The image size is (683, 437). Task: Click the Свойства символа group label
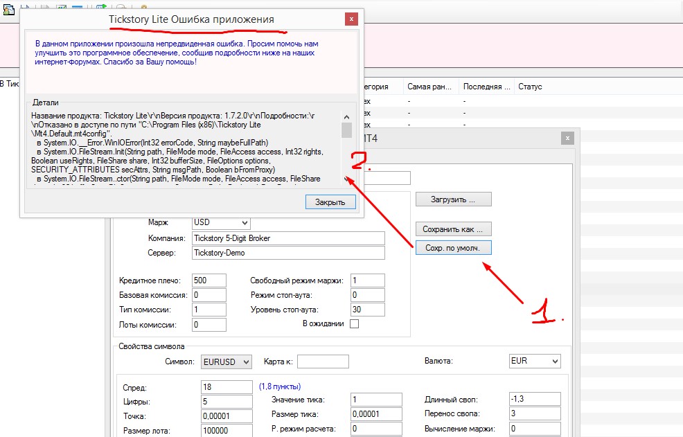(152, 346)
